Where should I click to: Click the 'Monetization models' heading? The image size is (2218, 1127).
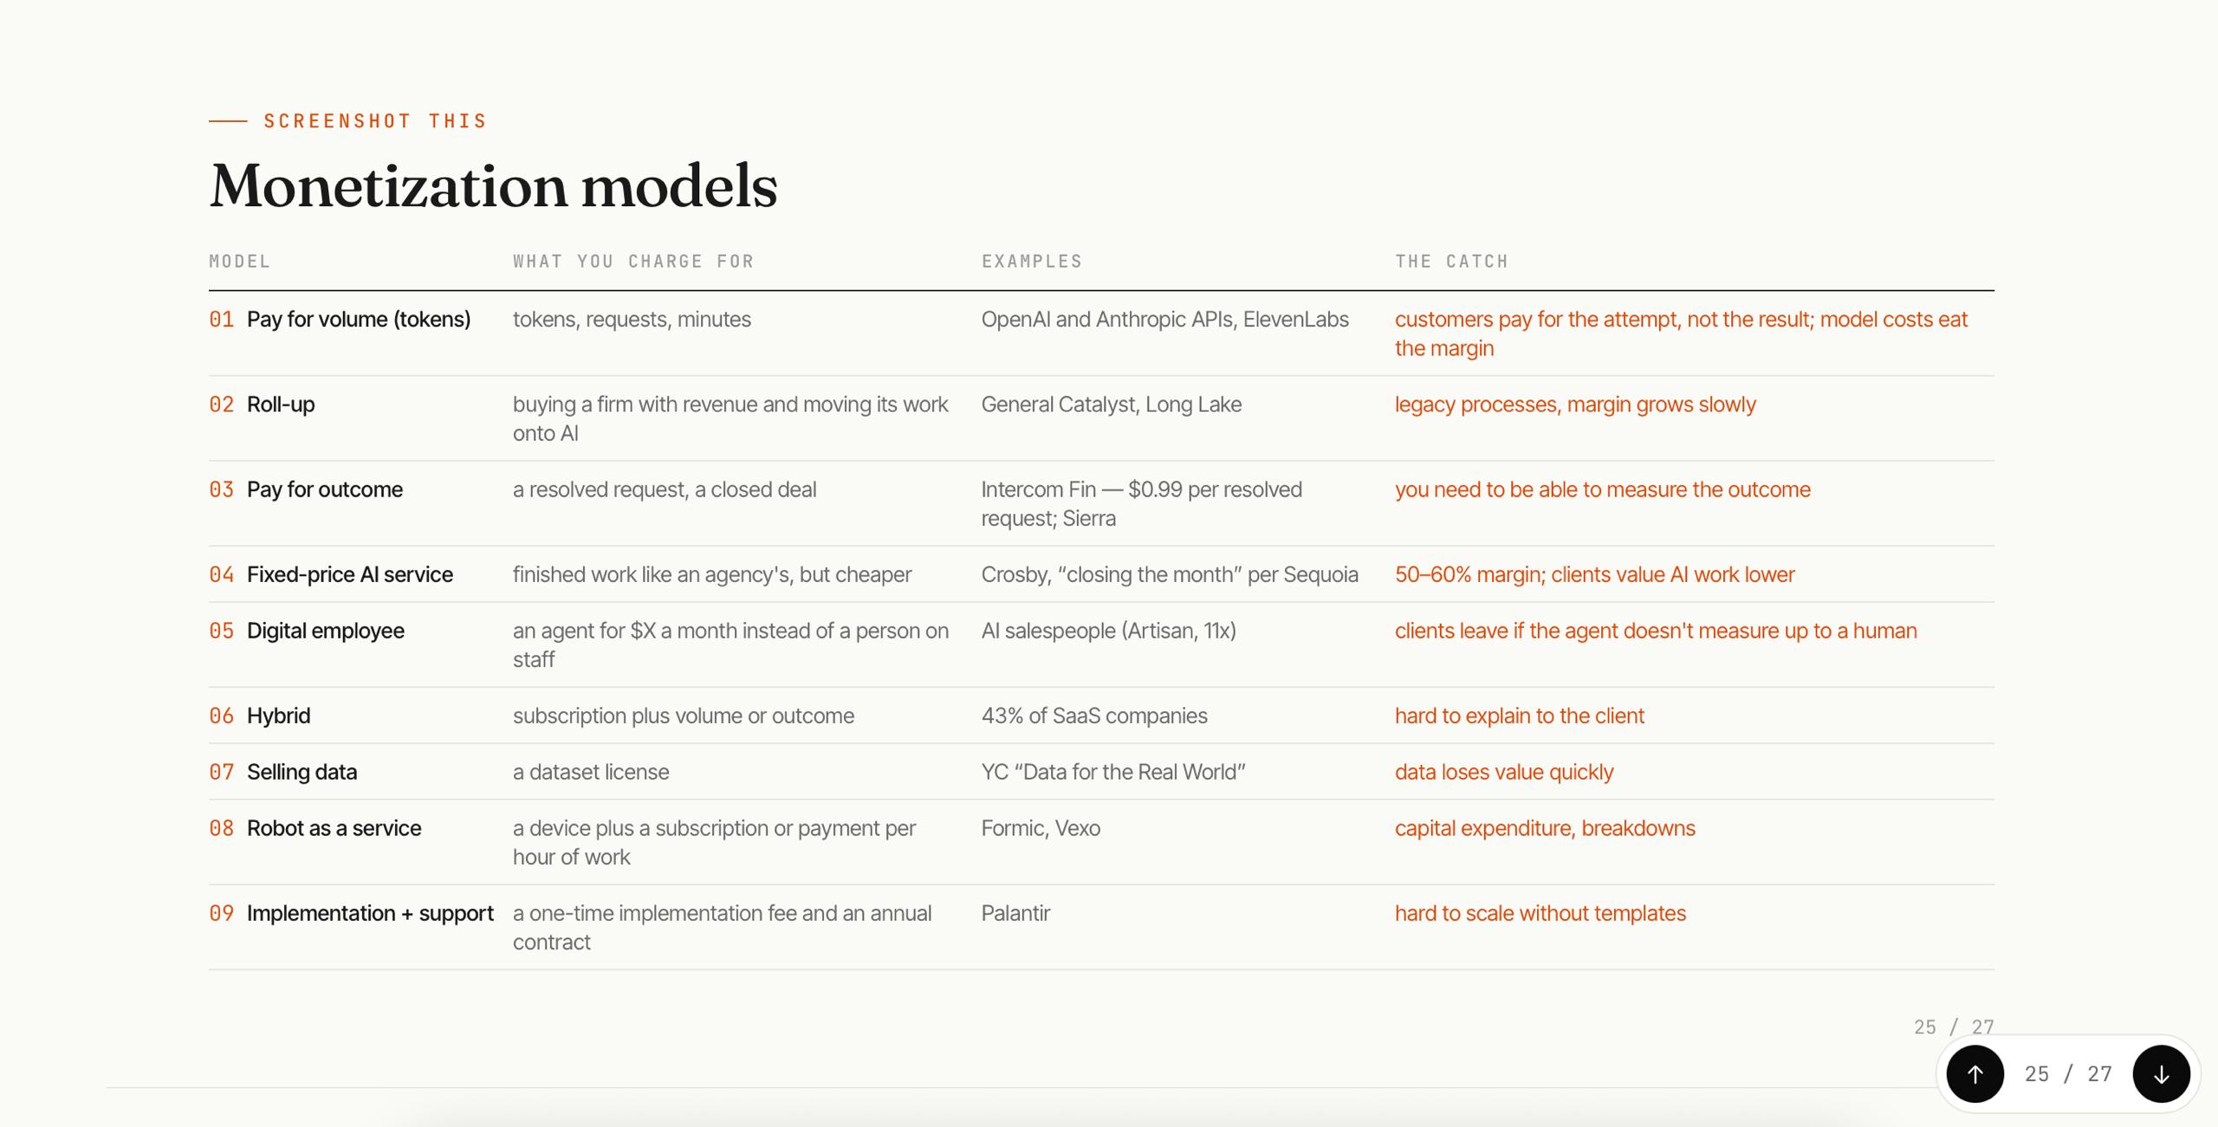point(494,185)
